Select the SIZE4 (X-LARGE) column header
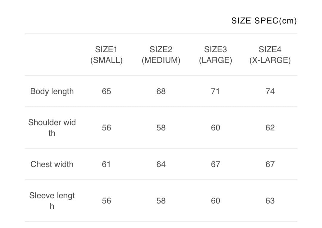 click(x=270, y=55)
